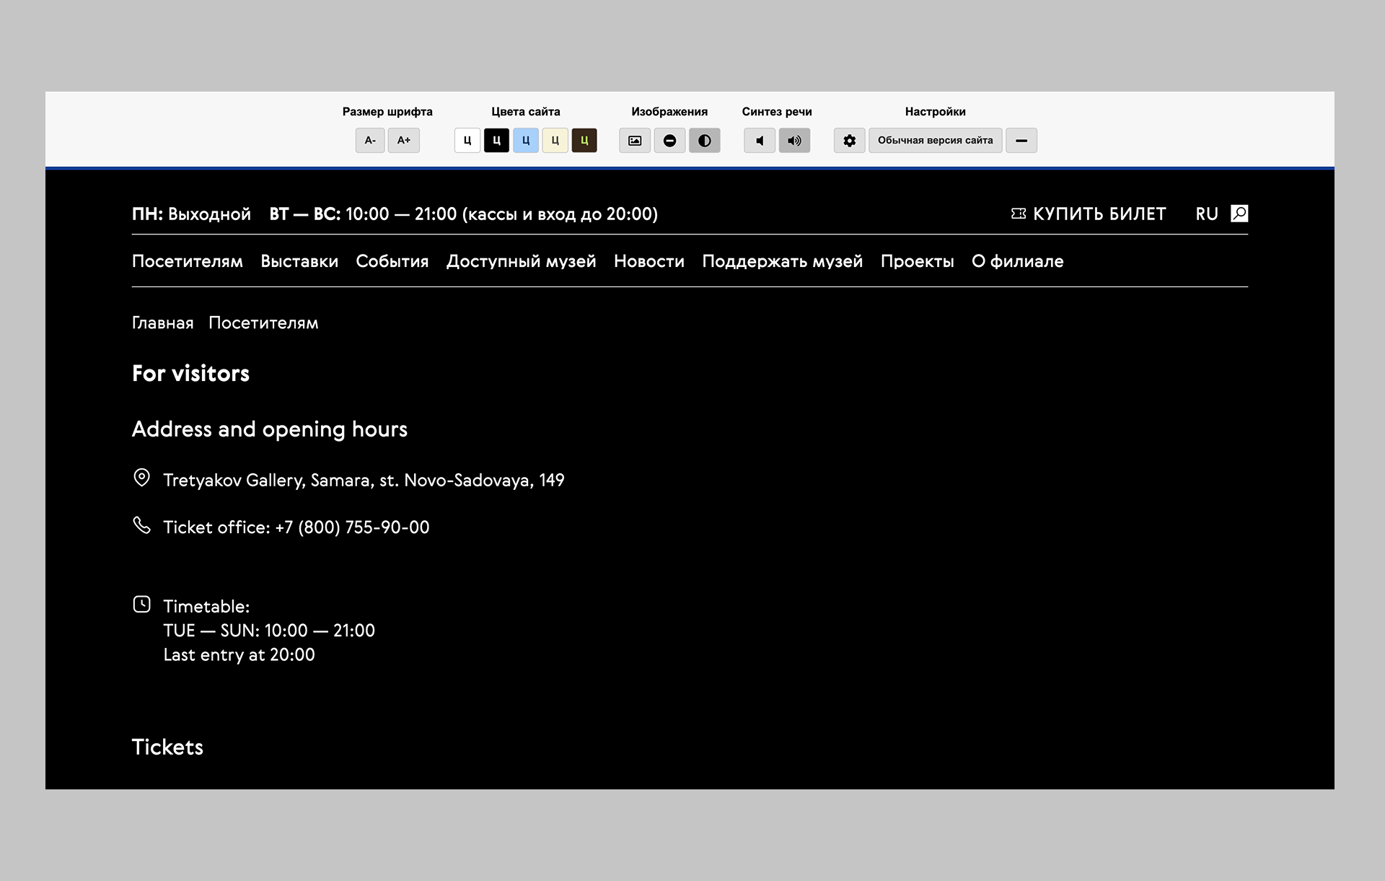Disable images using the minus-circle icon
The width and height of the screenshot is (1385, 881).
click(669, 141)
